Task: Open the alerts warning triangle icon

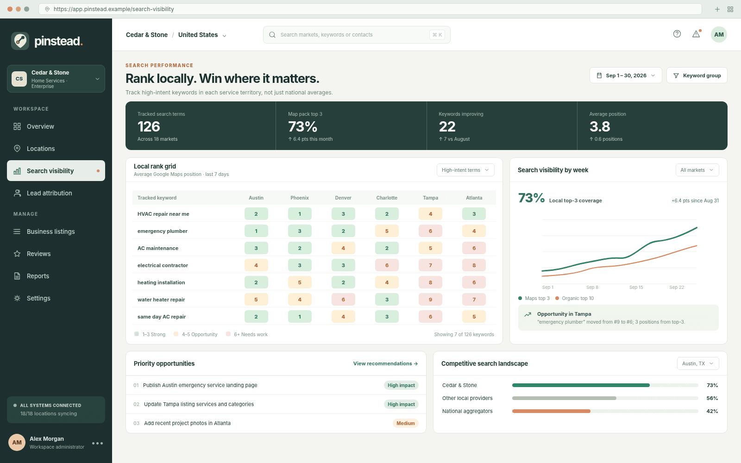Action: click(x=696, y=34)
